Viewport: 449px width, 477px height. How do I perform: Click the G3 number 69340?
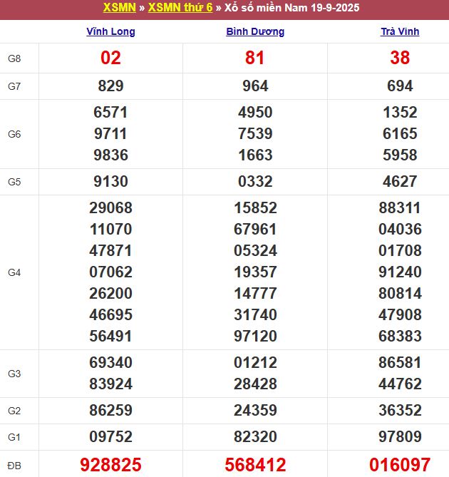point(110,363)
